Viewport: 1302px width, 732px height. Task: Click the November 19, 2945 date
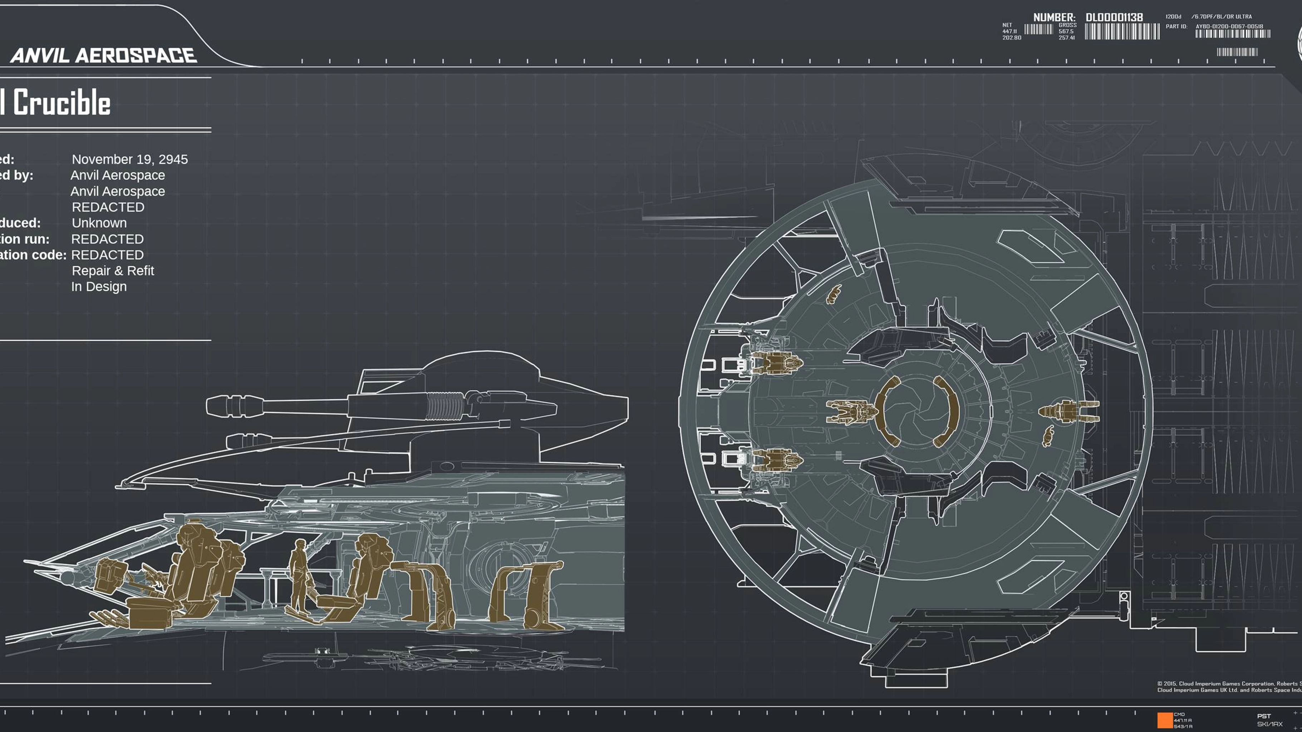[130, 159]
